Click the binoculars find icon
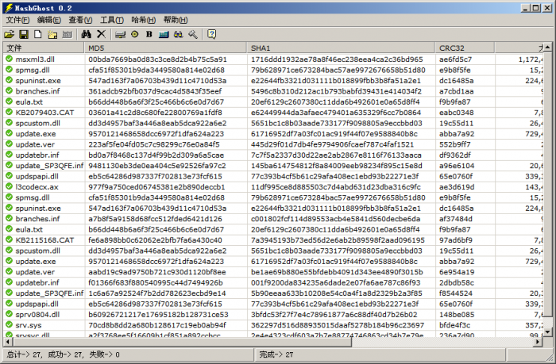The height and width of the screenshot is (364, 556). (x=86, y=34)
